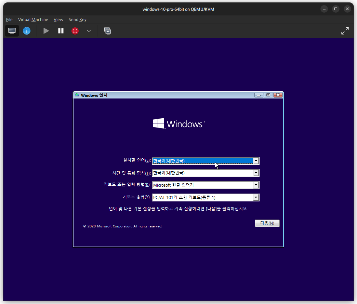Pause the virtual machine
Viewport: 357px width, 304px height.
coord(61,31)
